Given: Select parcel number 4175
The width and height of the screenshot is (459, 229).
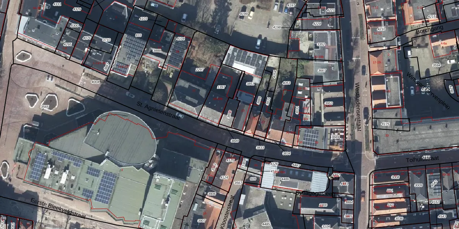Looking at the screenshot, I should (x=386, y=124).
